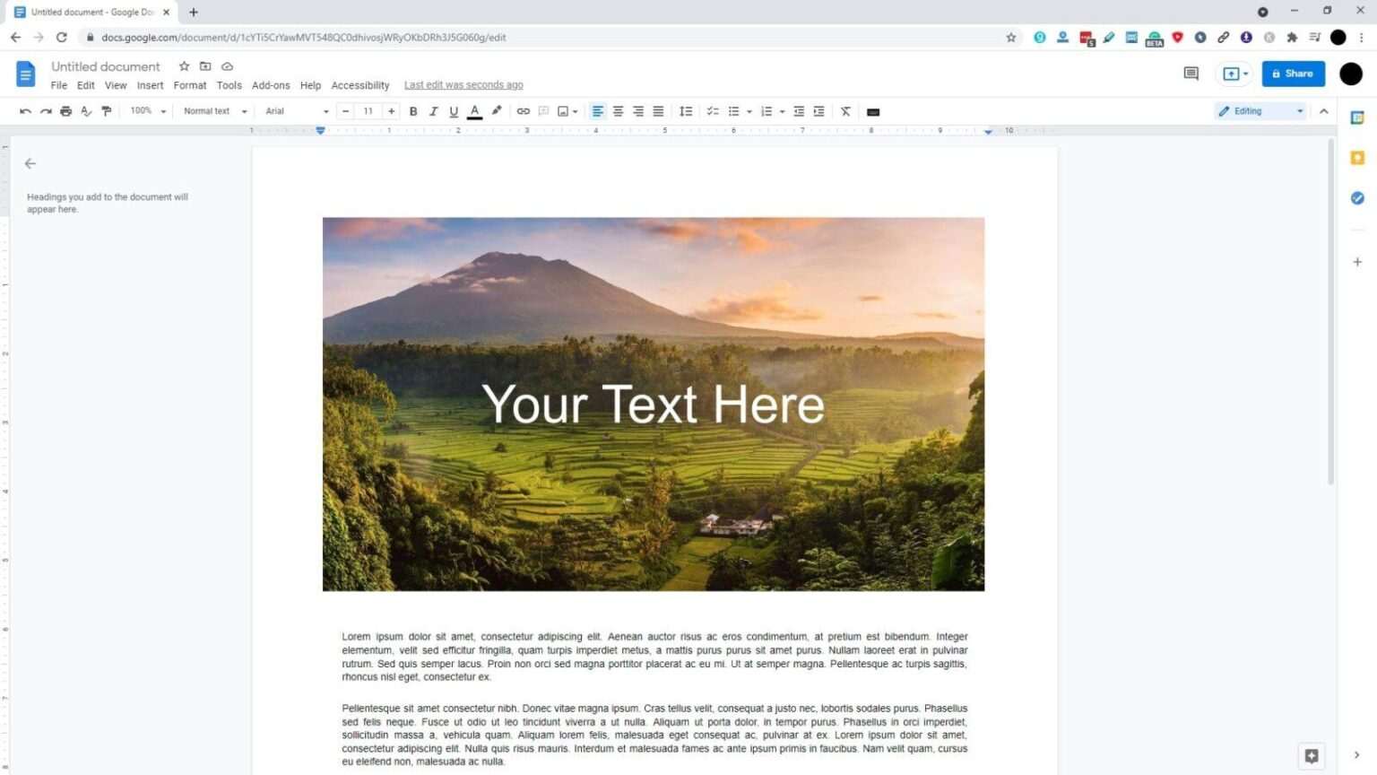This screenshot has height=775, width=1377.
Task: Click the Print icon
Action: click(65, 110)
